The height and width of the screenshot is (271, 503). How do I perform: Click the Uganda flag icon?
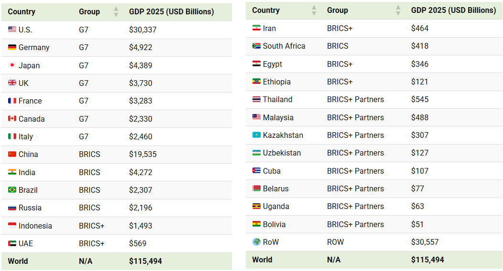coord(256,207)
